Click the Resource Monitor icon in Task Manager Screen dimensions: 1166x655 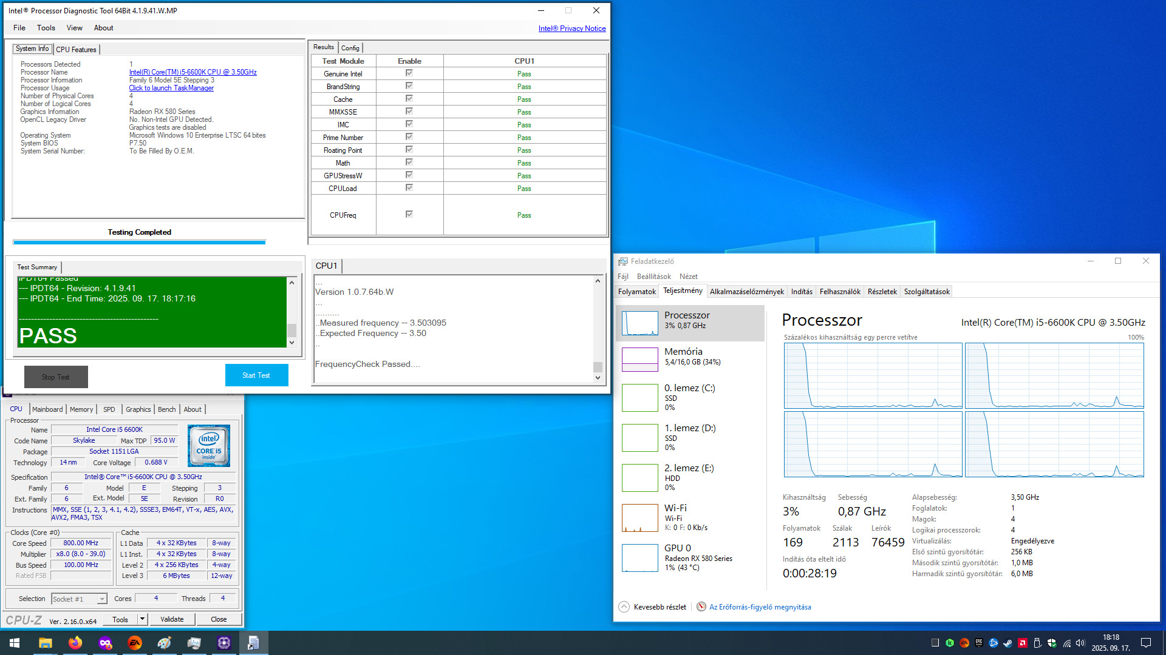coord(701,607)
